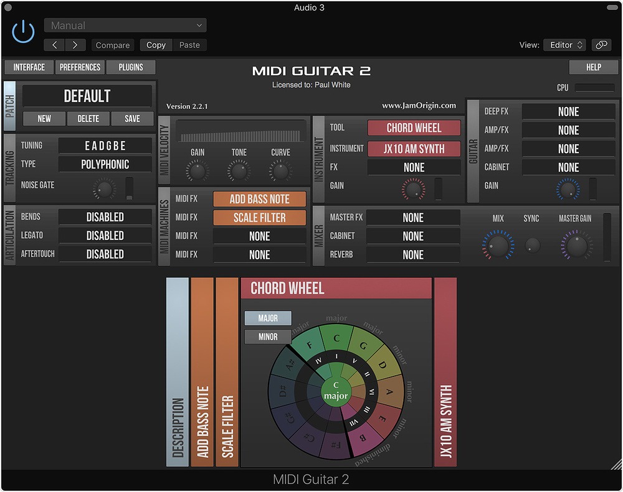Go to previous preset arrow
This screenshot has width=623, height=492.
pos(54,45)
